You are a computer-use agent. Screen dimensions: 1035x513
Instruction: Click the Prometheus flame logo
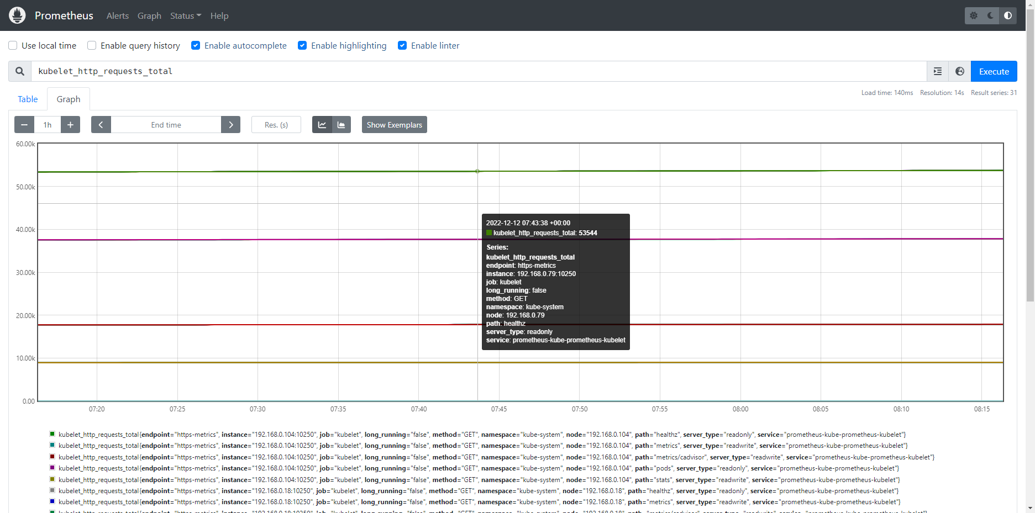[x=17, y=15]
